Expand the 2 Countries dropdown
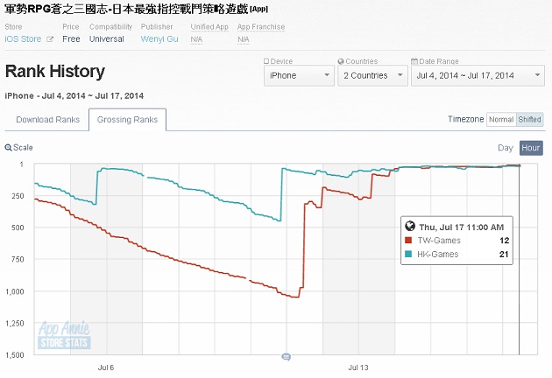The height and width of the screenshot is (378, 552). (372, 75)
